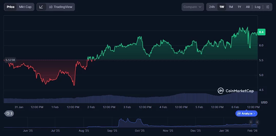
Task: Switch to TradingView candlestick chart
Action: pyautogui.click(x=61, y=7)
